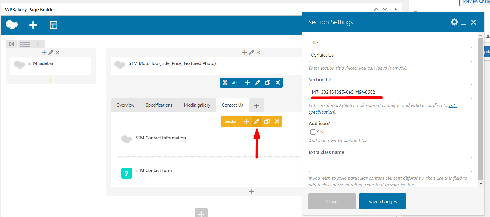This screenshot has height=217, width=490.
Task: Switch to the Media gallery tab
Action: click(x=197, y=105)
